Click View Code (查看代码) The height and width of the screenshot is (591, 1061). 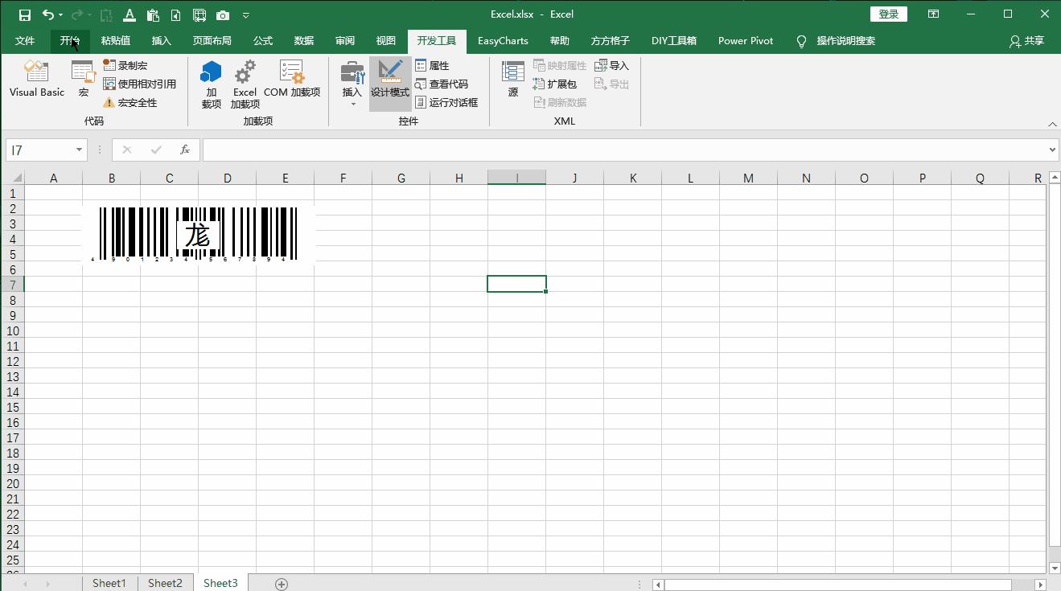point(442,84)
